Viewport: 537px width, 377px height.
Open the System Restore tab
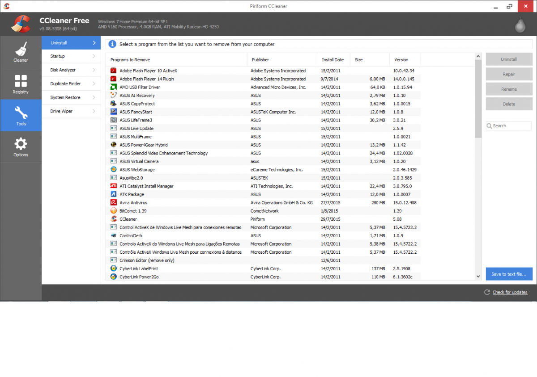tap(71, 97)
